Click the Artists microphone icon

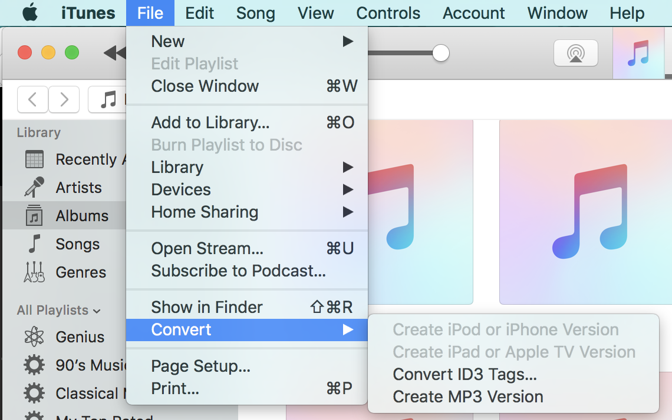pos(34,187)
